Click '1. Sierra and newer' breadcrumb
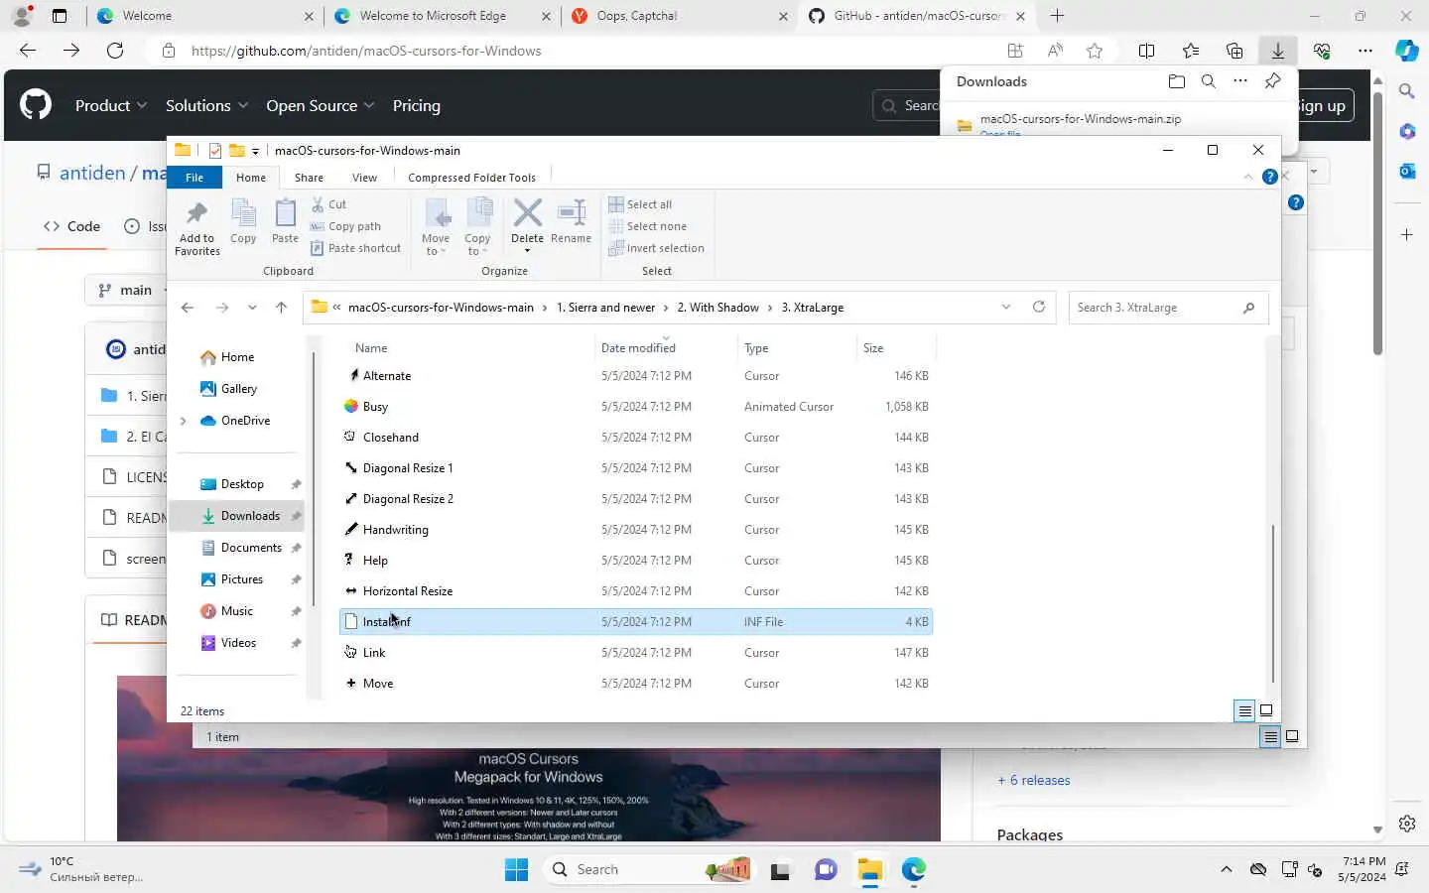The image size is (1429, 893). click(x=605, y=308)
